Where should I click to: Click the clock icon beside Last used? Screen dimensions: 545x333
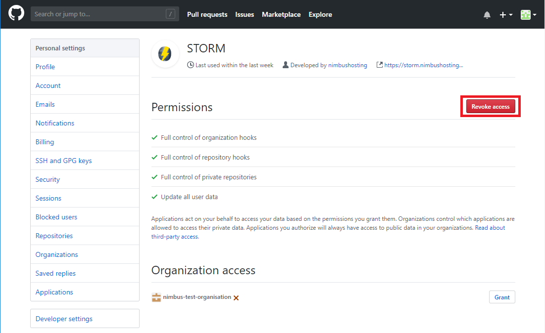(x=191, y=65)
